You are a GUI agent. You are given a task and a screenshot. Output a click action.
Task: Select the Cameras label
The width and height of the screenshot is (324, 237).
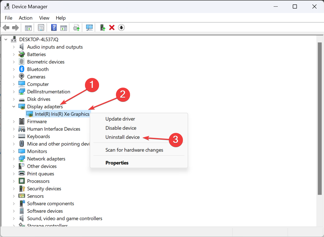point(36,77)
